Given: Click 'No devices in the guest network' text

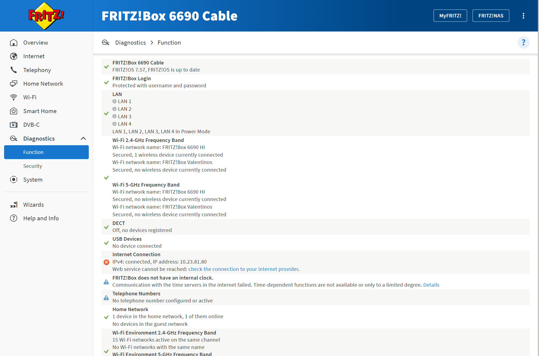Looking at the screenshot, I should pos(150,324).
